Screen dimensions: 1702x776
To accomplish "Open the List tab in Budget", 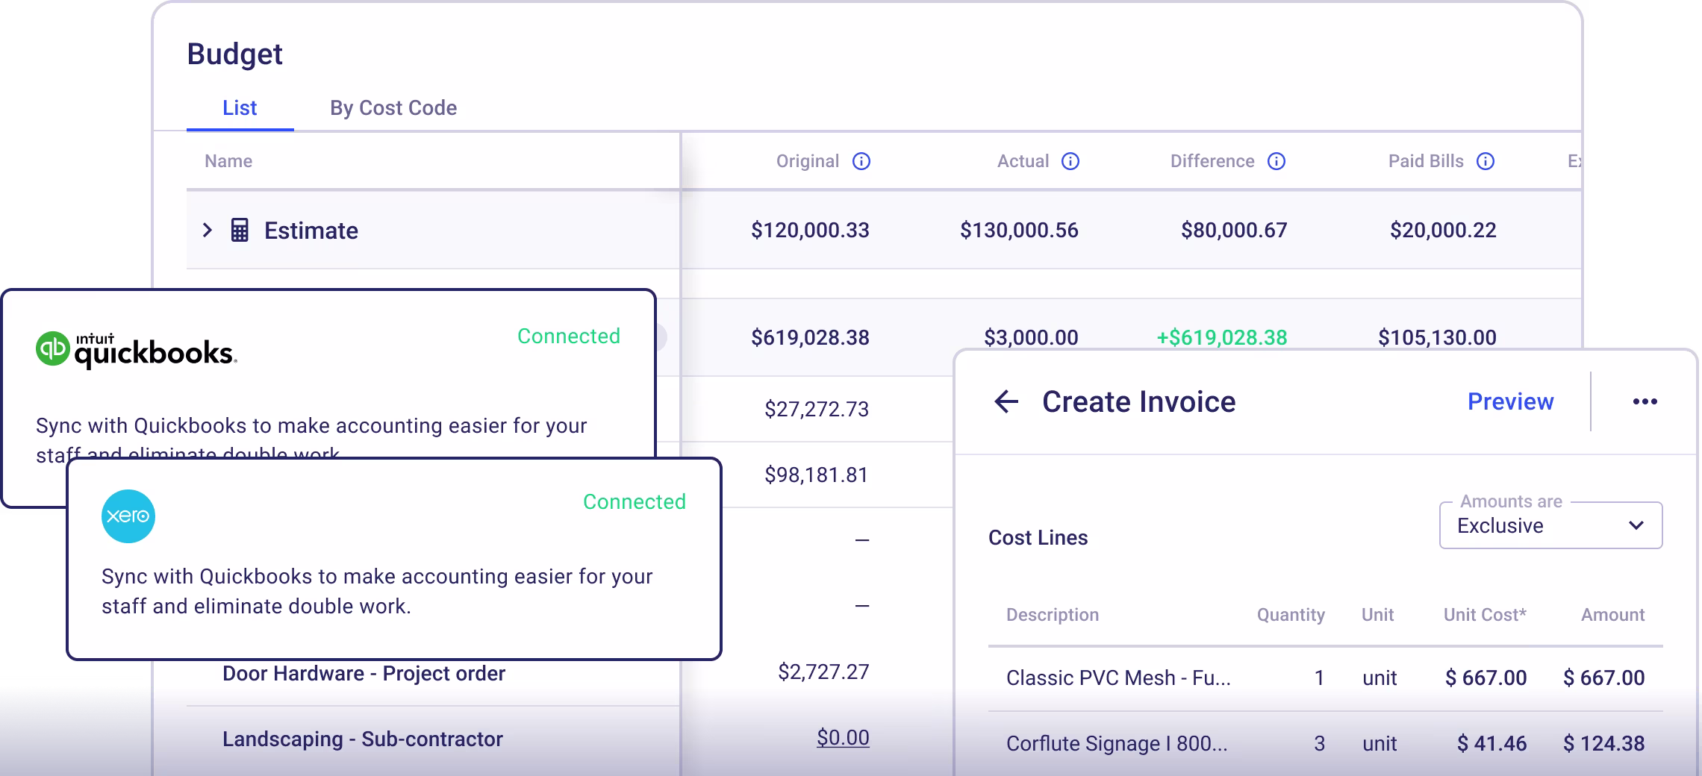I will coord(240,108).
